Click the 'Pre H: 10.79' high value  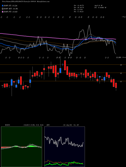[x=79, y=8]
